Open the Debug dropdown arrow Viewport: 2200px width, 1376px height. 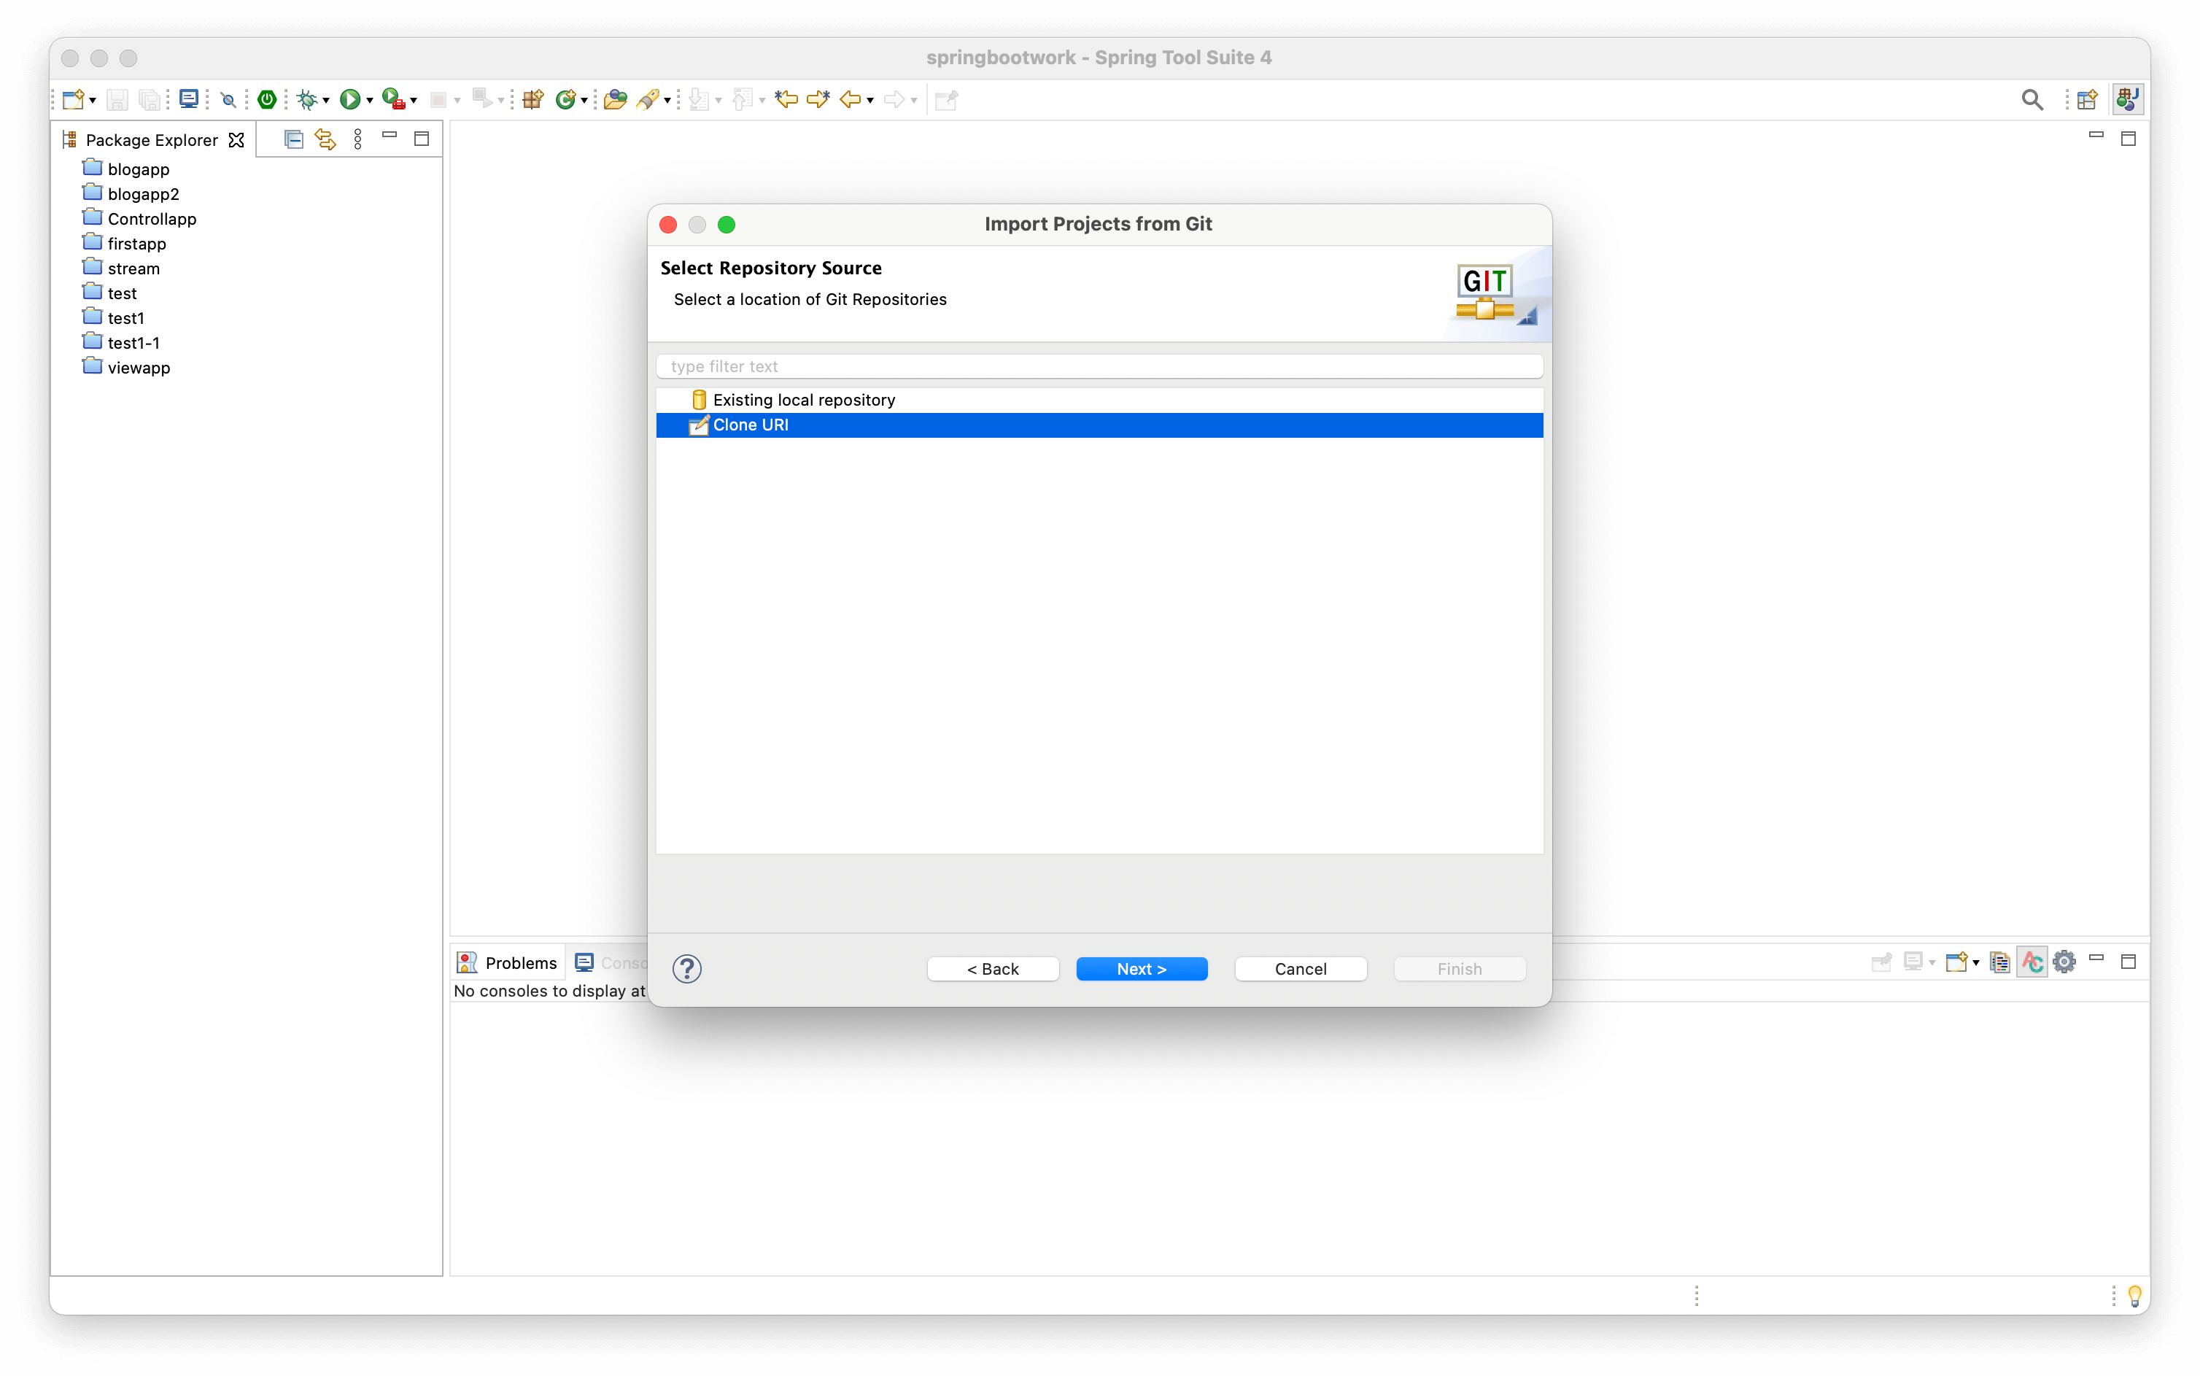pos(326,101)
